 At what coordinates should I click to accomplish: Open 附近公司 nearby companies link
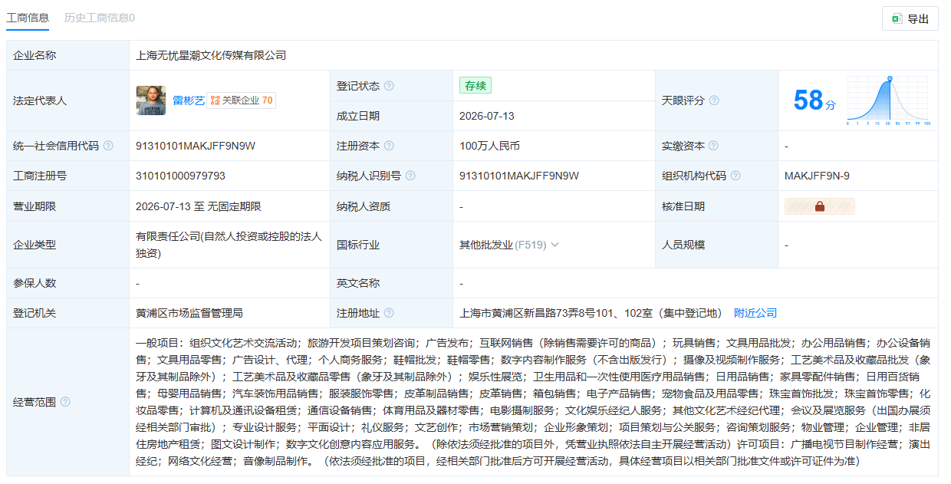(x=755, y=313)
